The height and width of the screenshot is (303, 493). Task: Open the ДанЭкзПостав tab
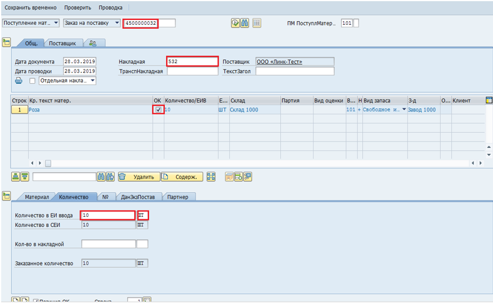(138, 197)
